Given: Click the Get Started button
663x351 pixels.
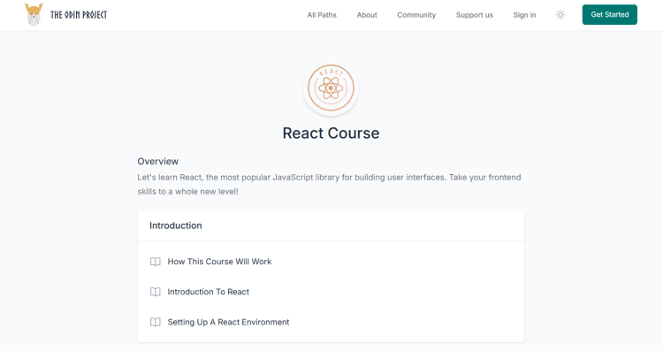Looking at the screenshot, I should [609, 15].
